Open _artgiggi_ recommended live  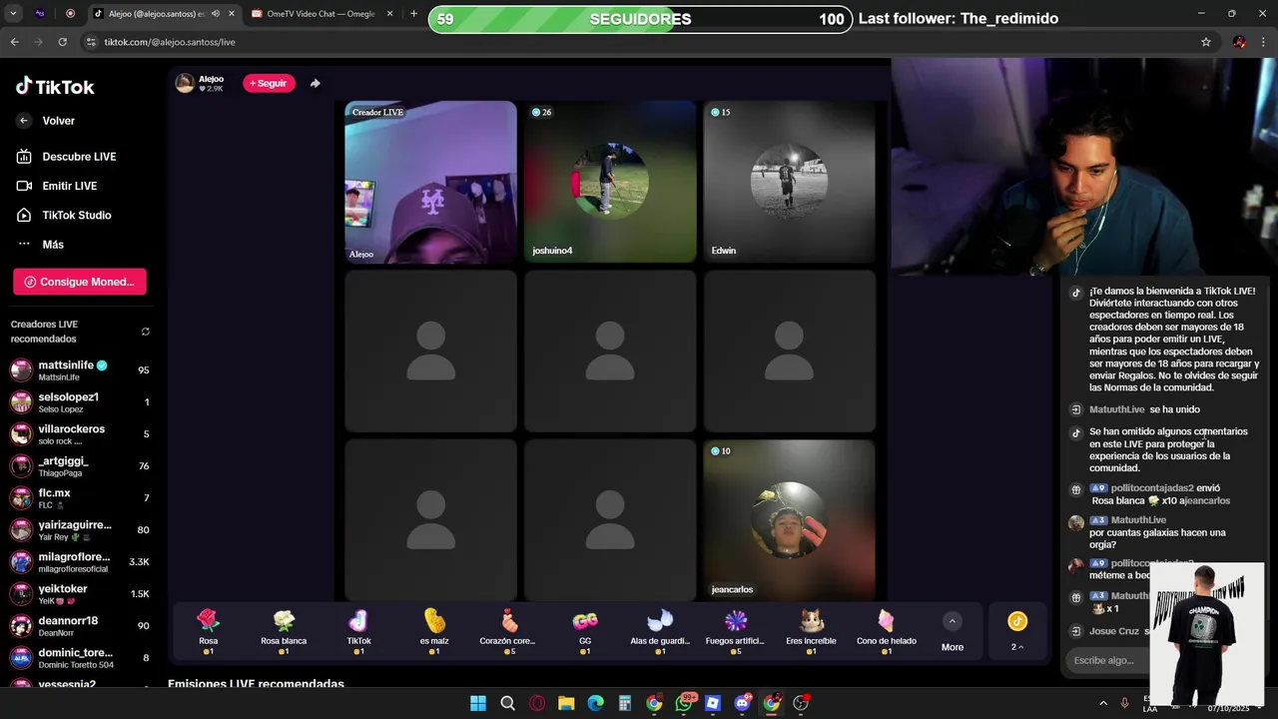80,466
